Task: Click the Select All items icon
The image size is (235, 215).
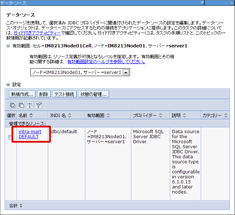Action: point(13,105)
